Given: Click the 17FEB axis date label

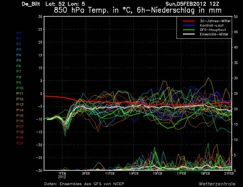Looking at the screenshot, I should (x=181, y=173).
